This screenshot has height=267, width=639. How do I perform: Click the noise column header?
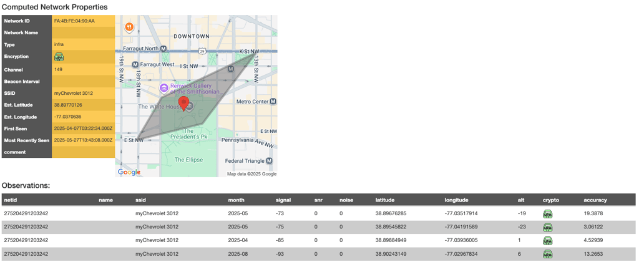pos(346,200)
